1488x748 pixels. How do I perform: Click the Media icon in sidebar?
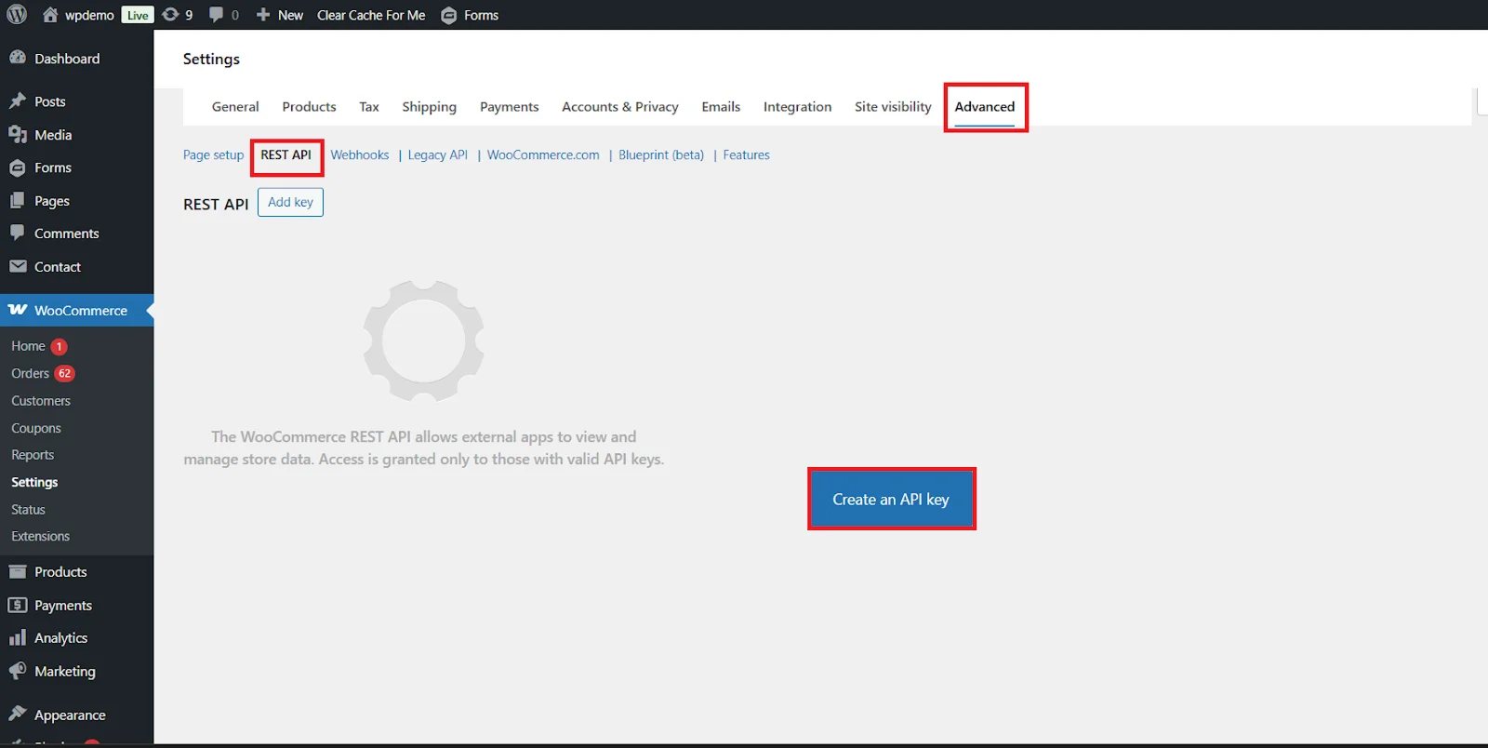(x=18, y=134)
